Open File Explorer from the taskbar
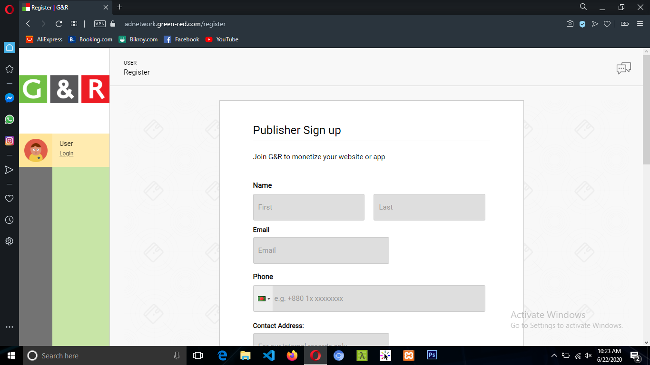The width and height of the screenshot is (650, 365). (x=246, y=355)
